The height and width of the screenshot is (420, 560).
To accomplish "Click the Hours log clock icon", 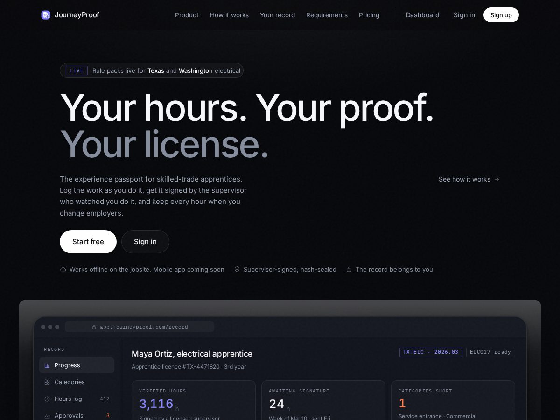I will click(47, 399).
